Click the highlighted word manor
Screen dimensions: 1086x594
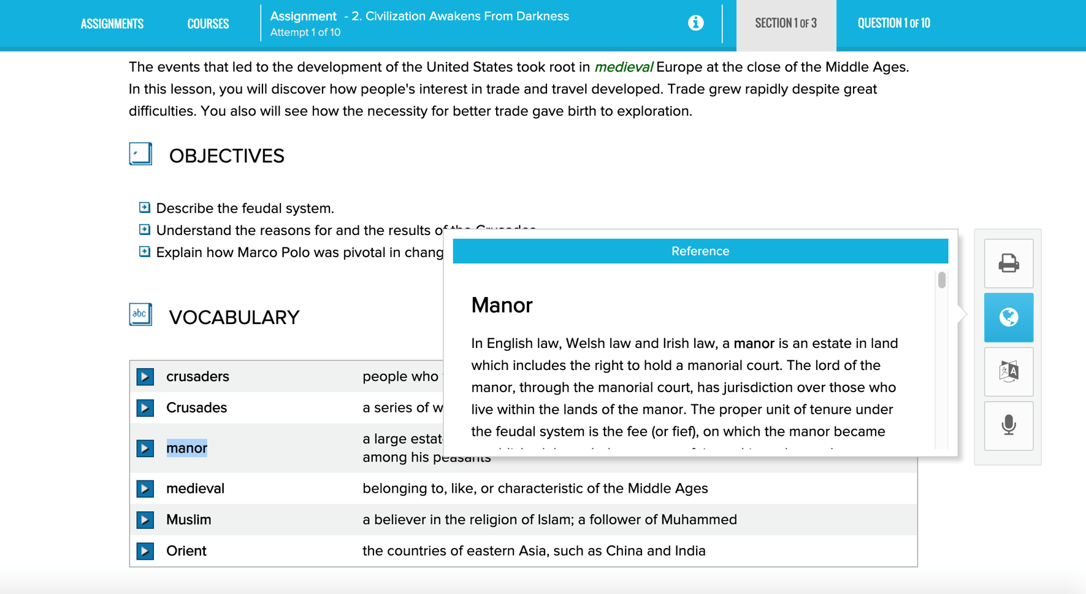(x=186, y=448)
